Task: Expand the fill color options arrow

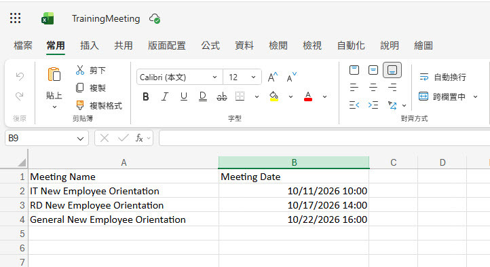Action: (290, 96)
